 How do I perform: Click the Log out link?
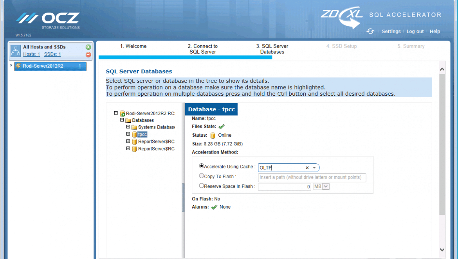415,32
